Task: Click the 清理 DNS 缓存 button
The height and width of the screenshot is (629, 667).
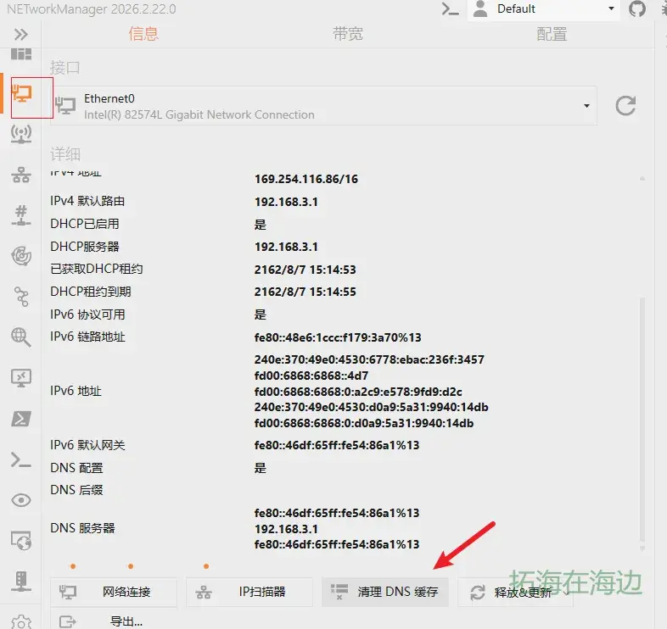Action: [385, 592]
